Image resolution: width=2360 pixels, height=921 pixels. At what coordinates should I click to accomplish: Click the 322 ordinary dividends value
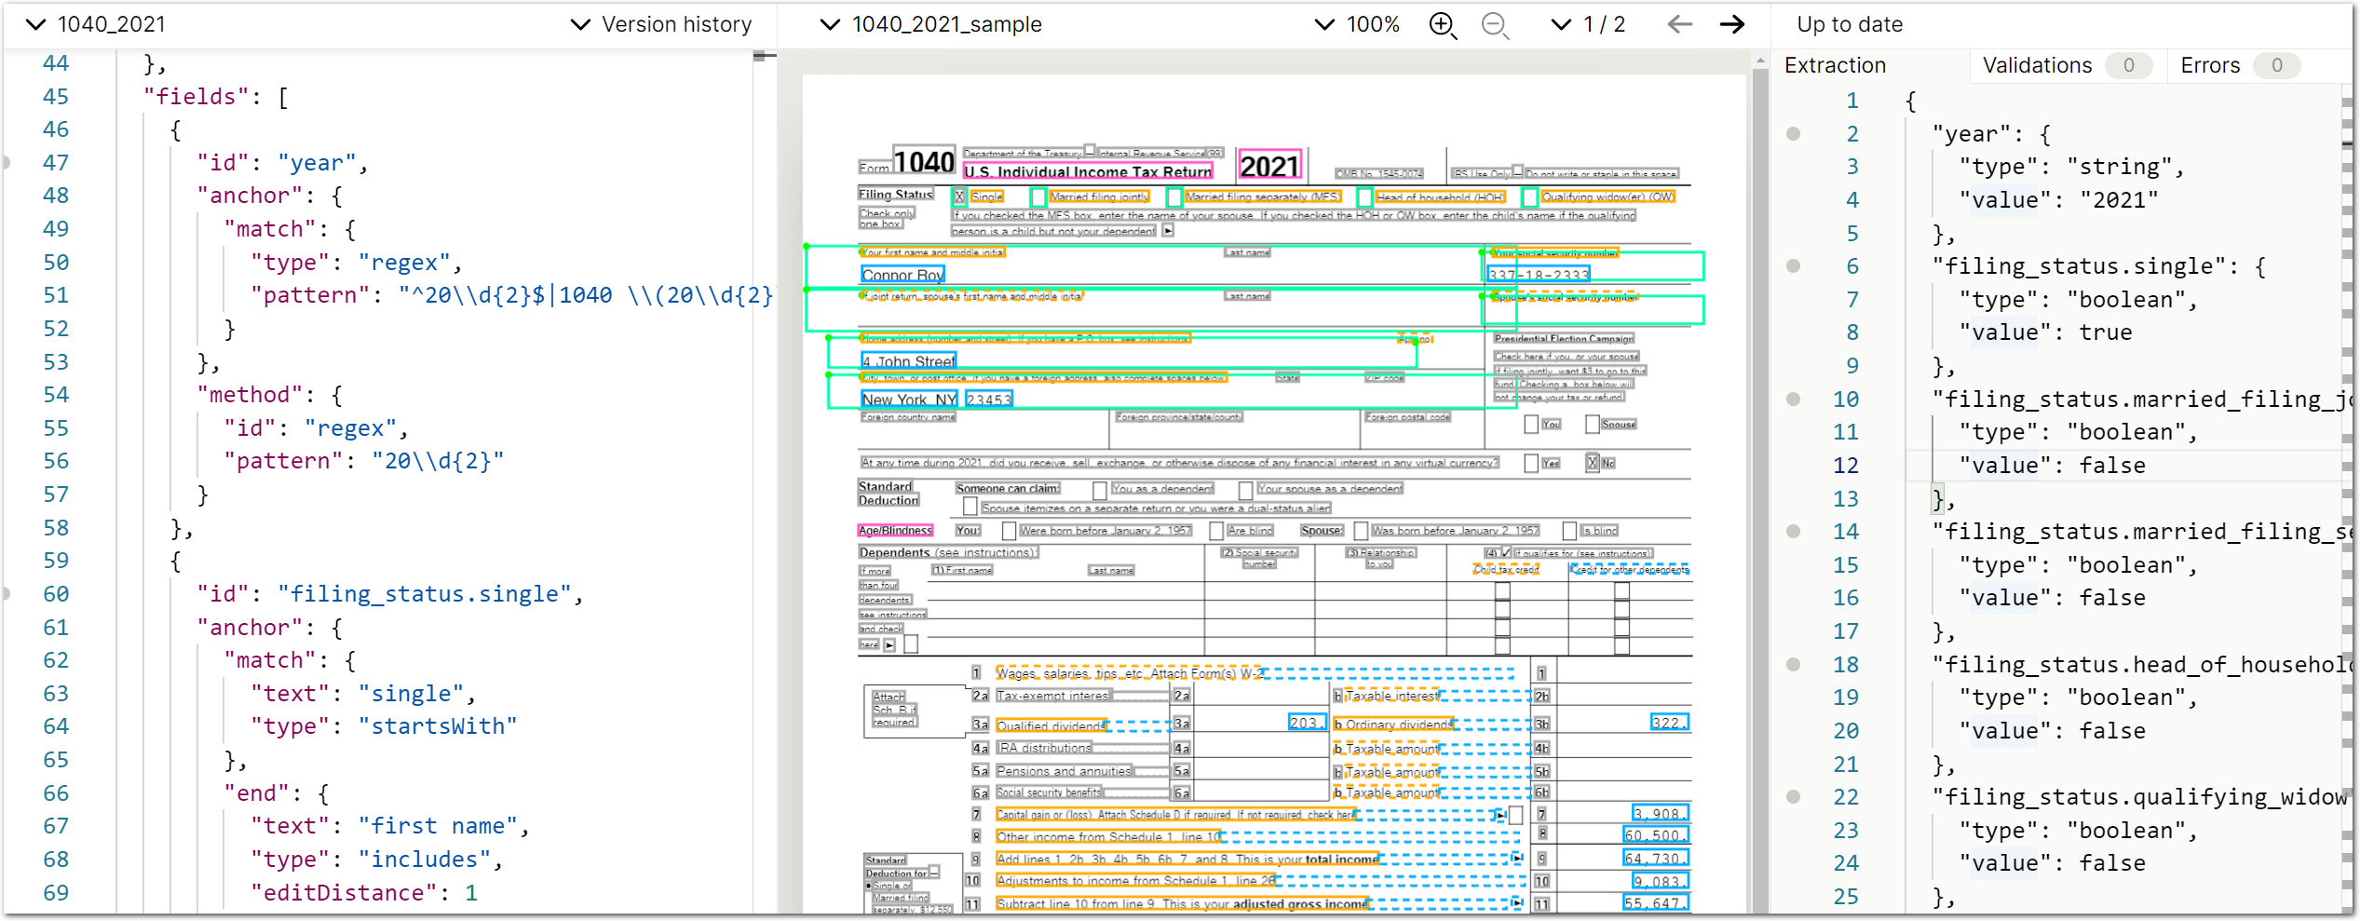pos(1668,722)
